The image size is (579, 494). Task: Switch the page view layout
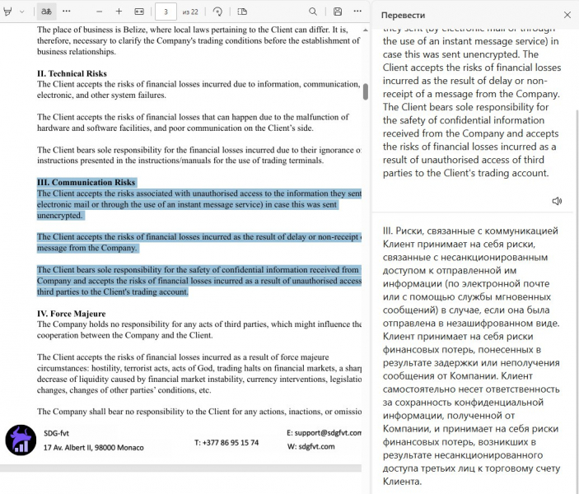pos(242,12)
